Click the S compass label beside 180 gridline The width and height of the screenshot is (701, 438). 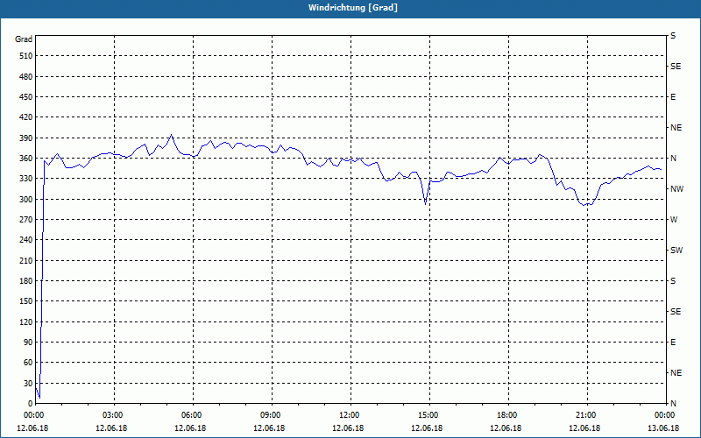point(673,280)
